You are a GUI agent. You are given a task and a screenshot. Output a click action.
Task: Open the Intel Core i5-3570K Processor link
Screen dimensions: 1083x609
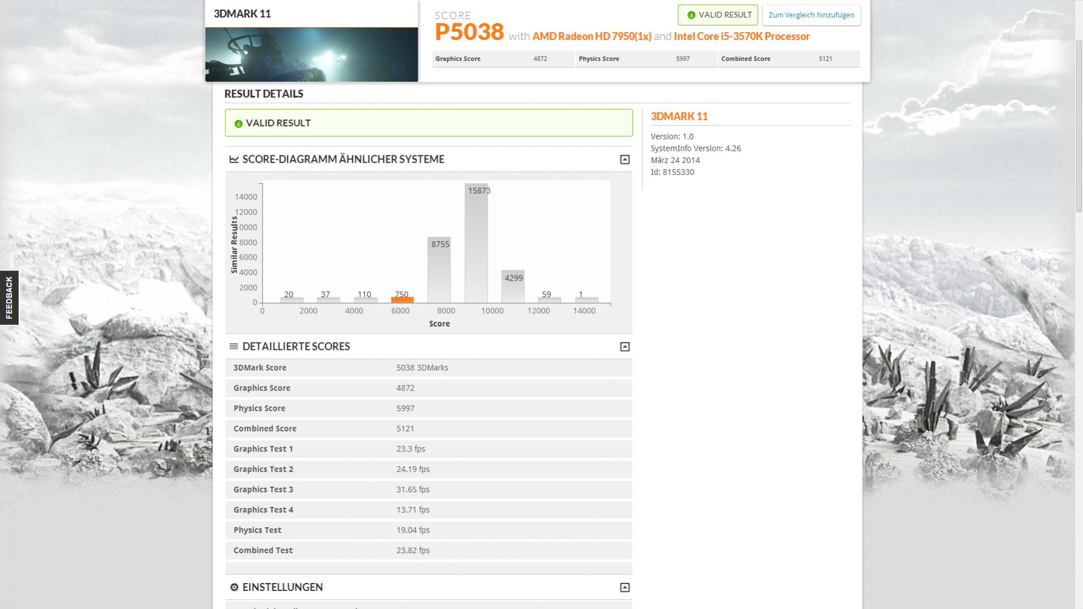(x=742, y=36)
